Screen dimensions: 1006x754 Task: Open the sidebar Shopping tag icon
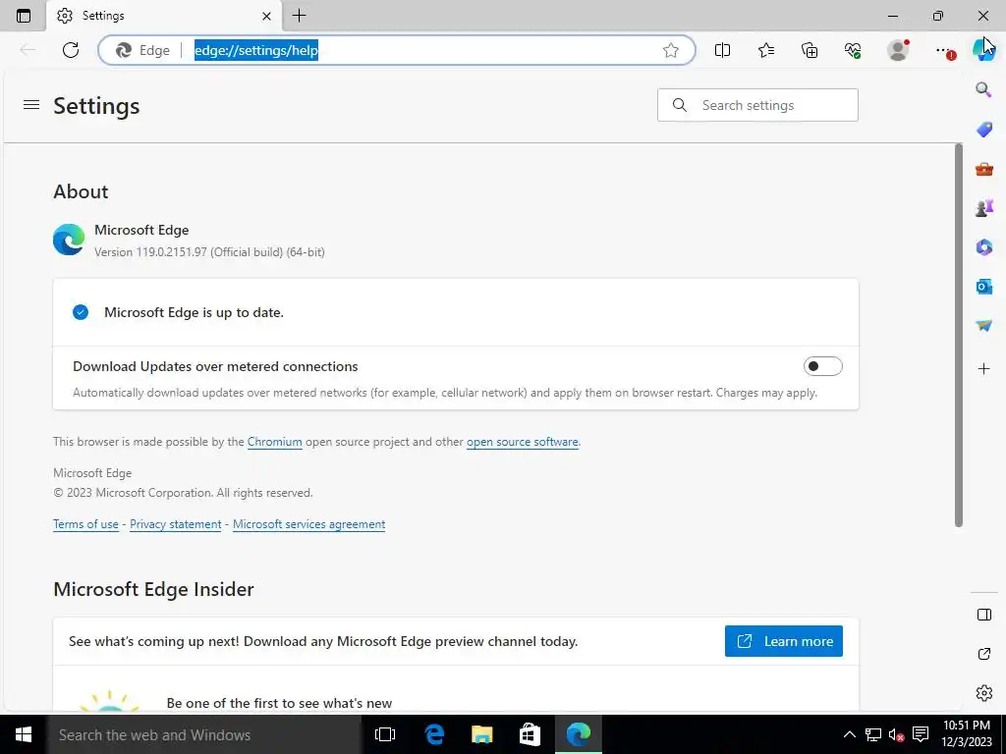click(x=983, y=130)
